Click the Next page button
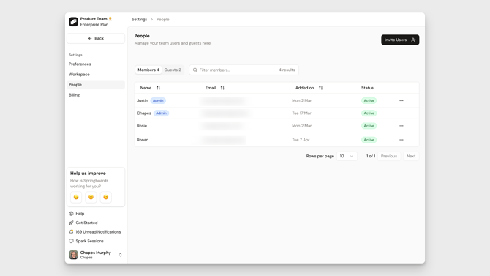The width and height of the screenshot is (490, 276). 411,156
